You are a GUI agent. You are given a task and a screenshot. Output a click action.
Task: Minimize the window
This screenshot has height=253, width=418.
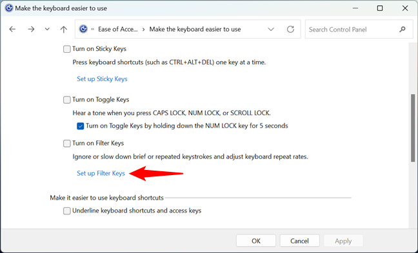(355, 8)
